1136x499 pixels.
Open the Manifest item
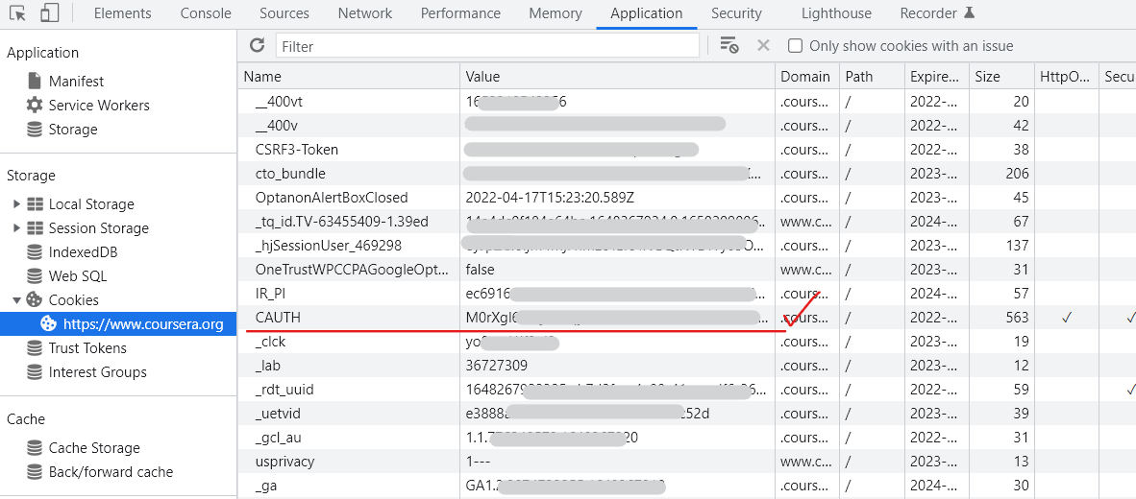(x=76, y=81)
